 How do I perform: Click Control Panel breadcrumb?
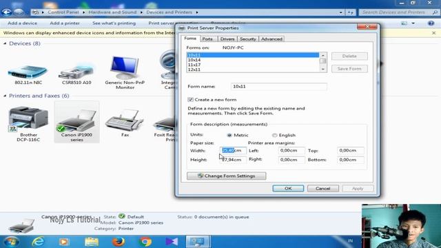(x=63, y=12)
